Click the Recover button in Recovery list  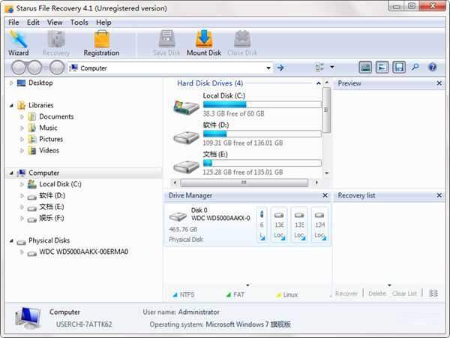pos(346,294)
